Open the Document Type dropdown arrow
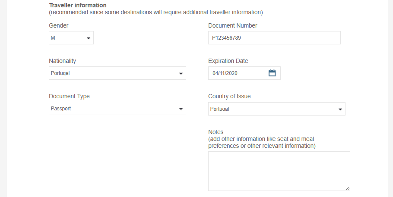Screen dimensions: 393x197 (181, 109)
